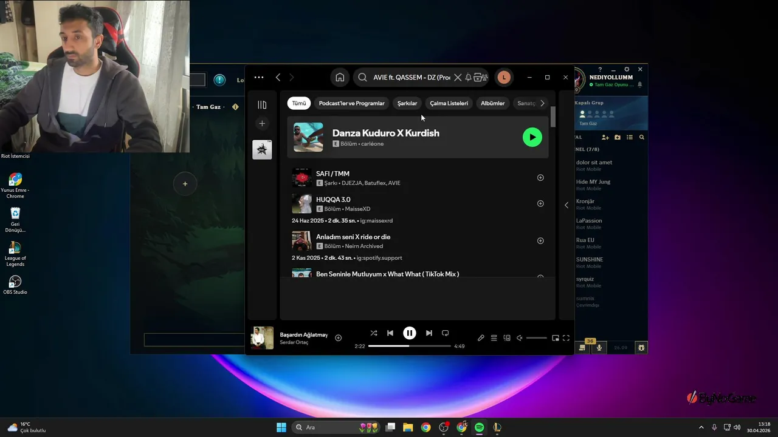Screen dimensions: 778x437
Task: Add HUQQA 3.0 to library
Action: [x=540, y=203]
